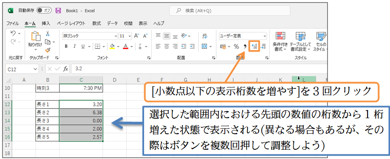Switch to the 表示 tab

(143, 24)
